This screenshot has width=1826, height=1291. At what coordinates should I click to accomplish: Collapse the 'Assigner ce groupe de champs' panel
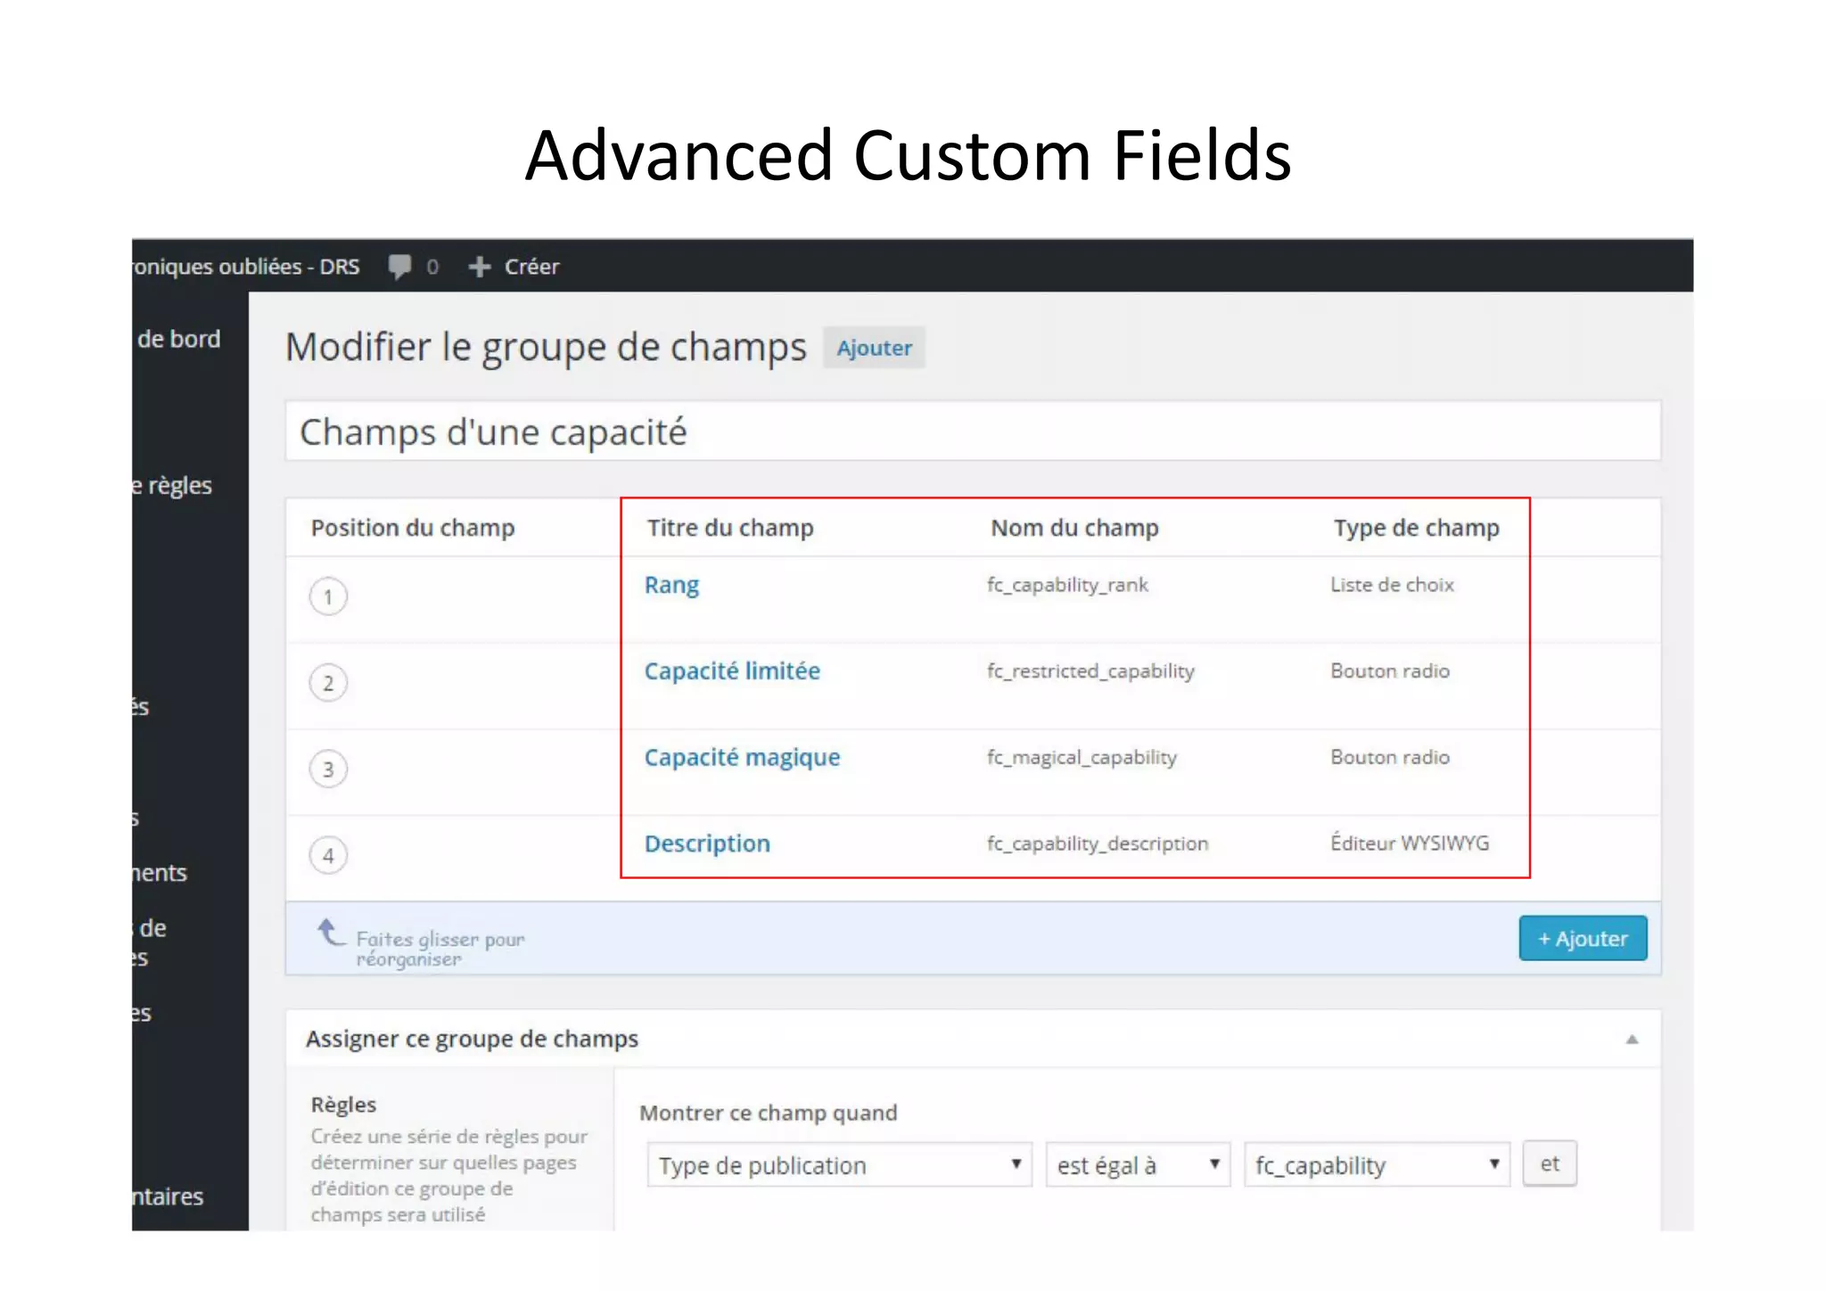pos(1632,1040)
